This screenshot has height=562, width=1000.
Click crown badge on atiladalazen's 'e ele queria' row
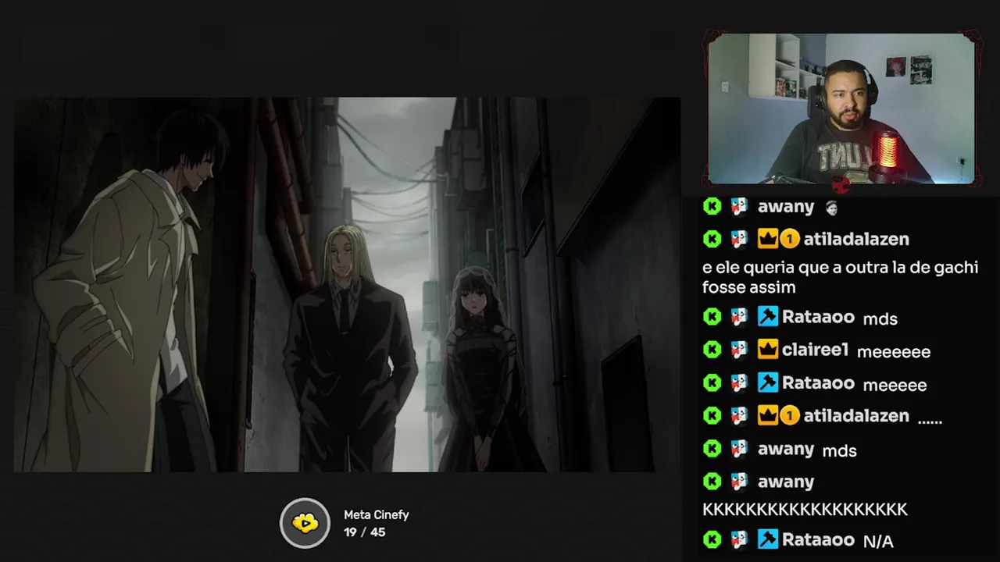(x=767, y=239)
